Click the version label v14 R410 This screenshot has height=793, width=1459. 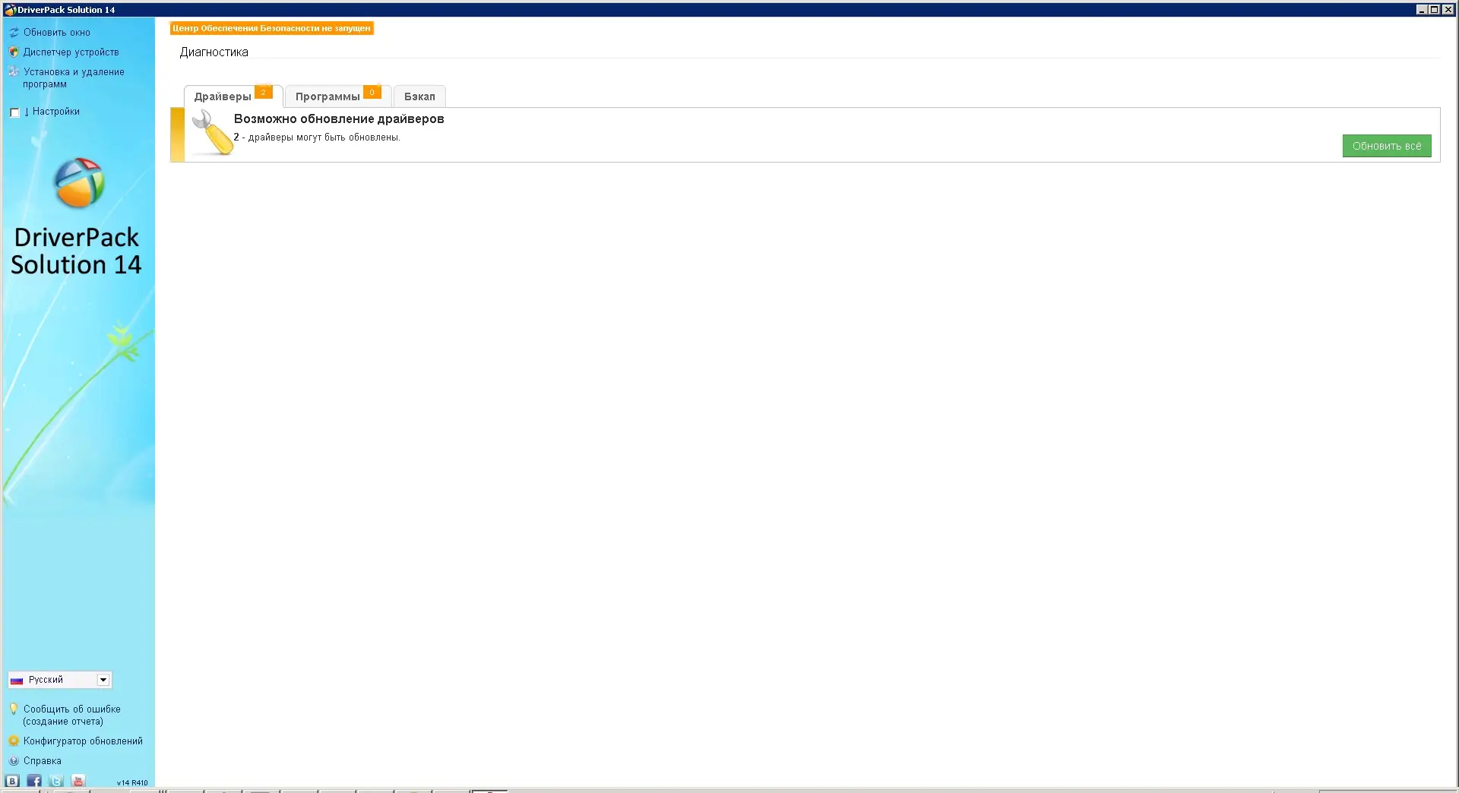tap(132, 782)
